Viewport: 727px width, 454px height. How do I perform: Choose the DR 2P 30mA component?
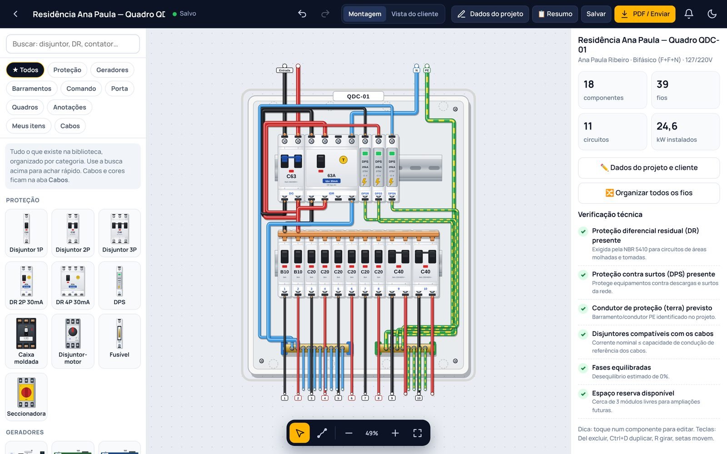[x=26, y=285]
